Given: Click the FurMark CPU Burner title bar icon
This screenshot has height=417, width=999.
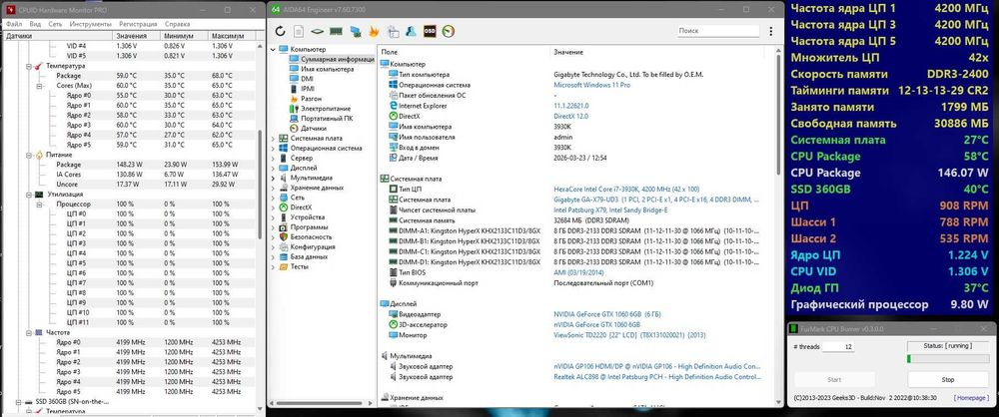Looking at the screenshot, I should [794, 329].
